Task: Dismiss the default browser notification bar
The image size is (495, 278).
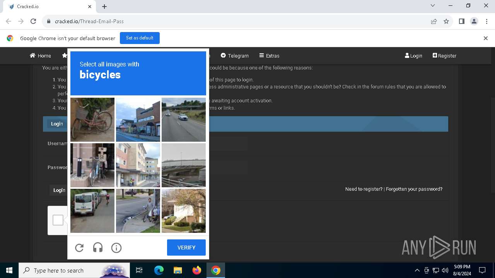Action: pos(486,38)
